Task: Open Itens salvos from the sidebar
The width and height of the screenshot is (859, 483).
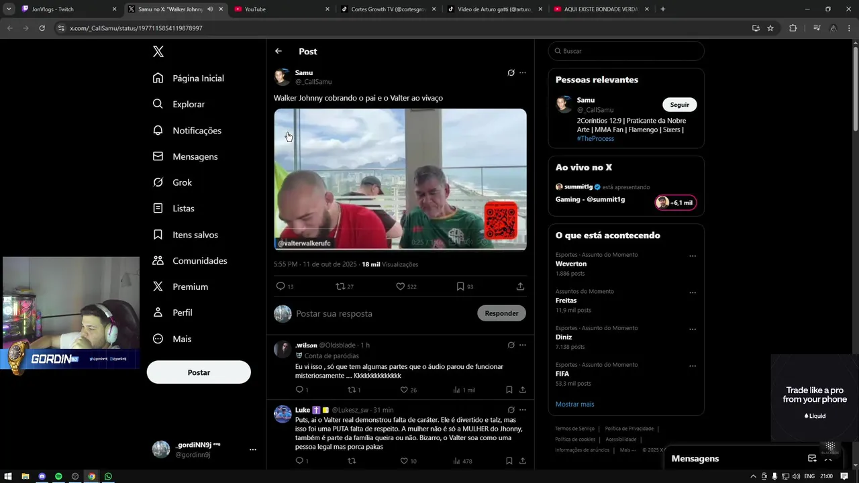Action: tap(185, 235)
